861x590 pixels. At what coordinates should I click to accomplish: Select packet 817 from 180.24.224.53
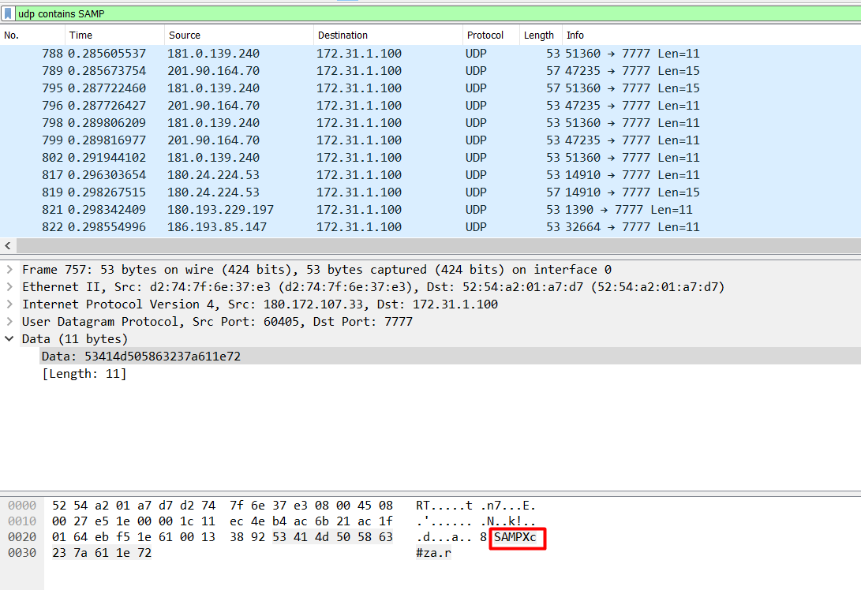[x=431, y=174]
